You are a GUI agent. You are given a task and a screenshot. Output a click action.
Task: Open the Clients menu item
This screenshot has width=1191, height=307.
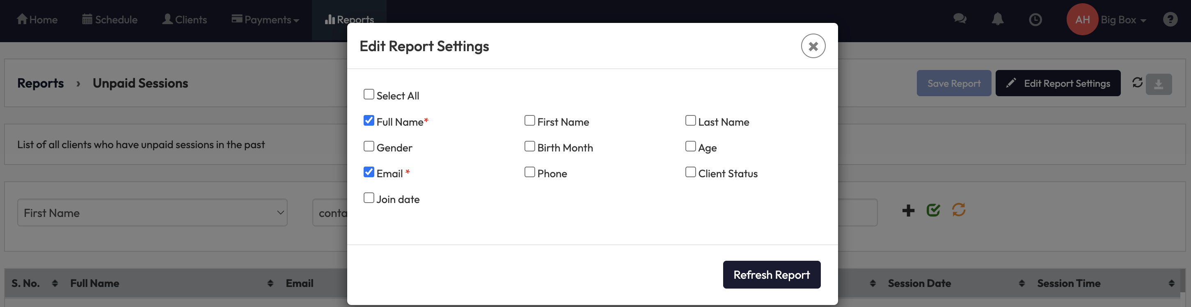tap(184, 20)
